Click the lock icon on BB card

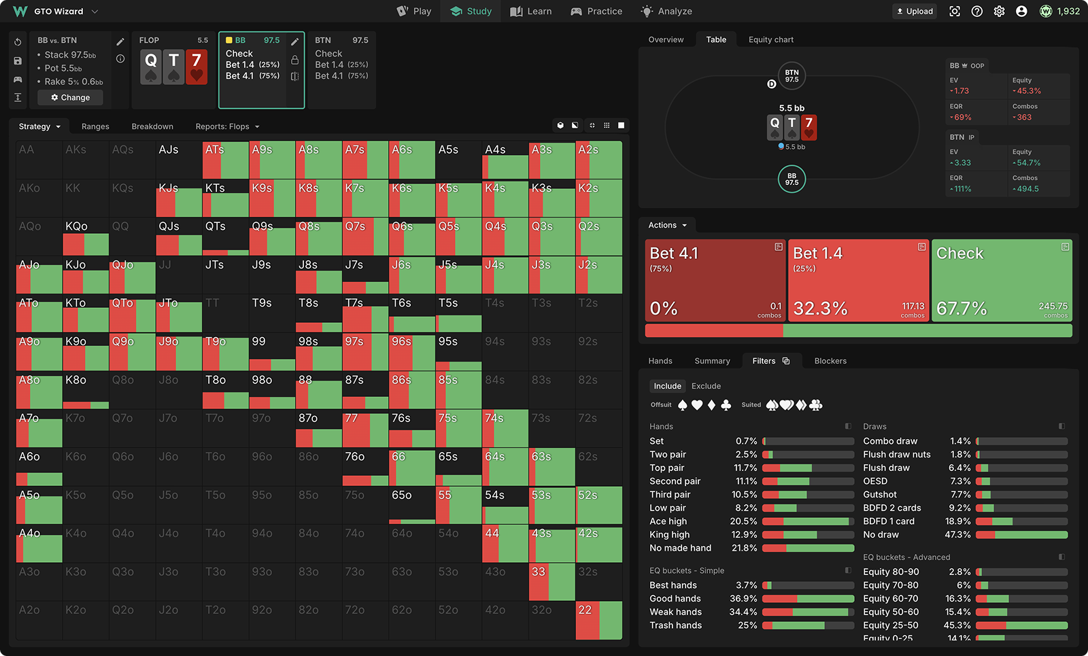tap(295, 60)
